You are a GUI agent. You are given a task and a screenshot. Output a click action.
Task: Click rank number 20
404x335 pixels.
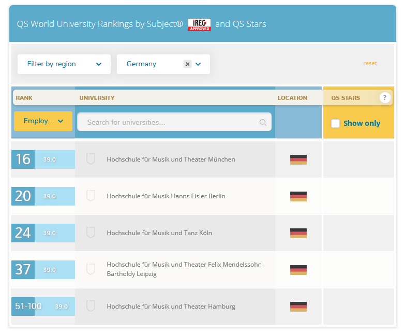click(23, 196)
